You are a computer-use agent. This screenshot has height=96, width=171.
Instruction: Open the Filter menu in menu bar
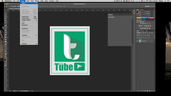click(x=42, y=1)
